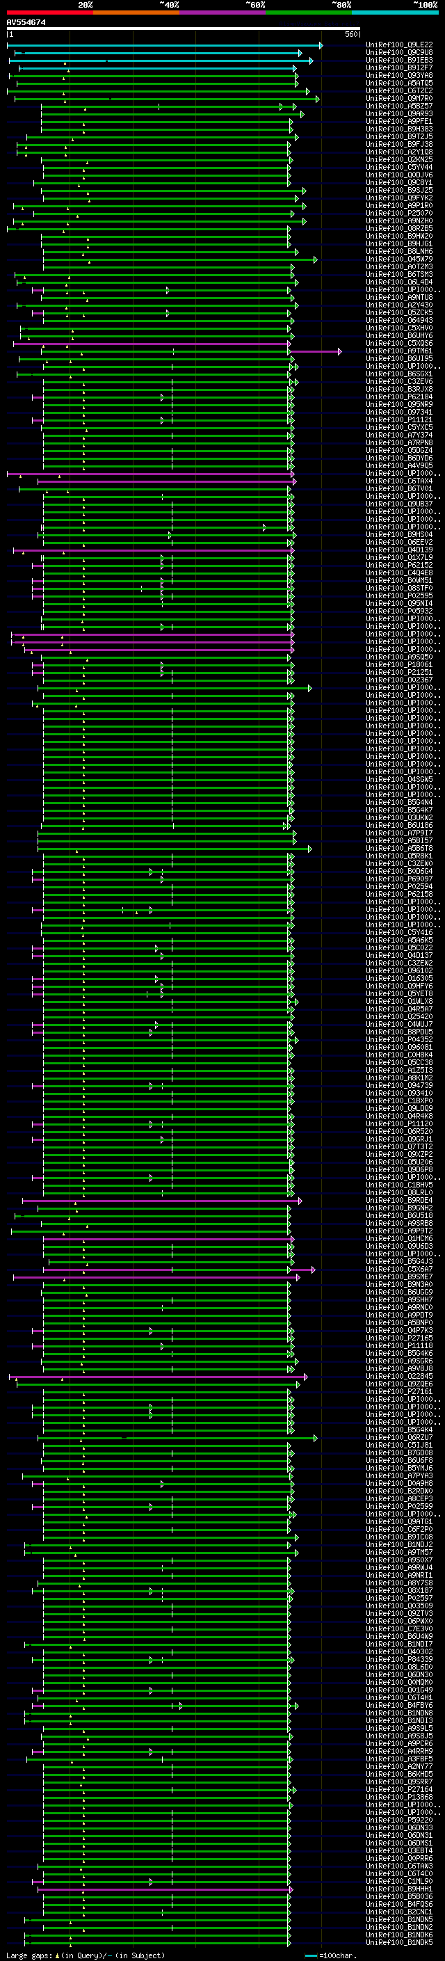Pick the UniRef100_Q9XZP2 label
445x1961 pixels.
click(399, 1154)
